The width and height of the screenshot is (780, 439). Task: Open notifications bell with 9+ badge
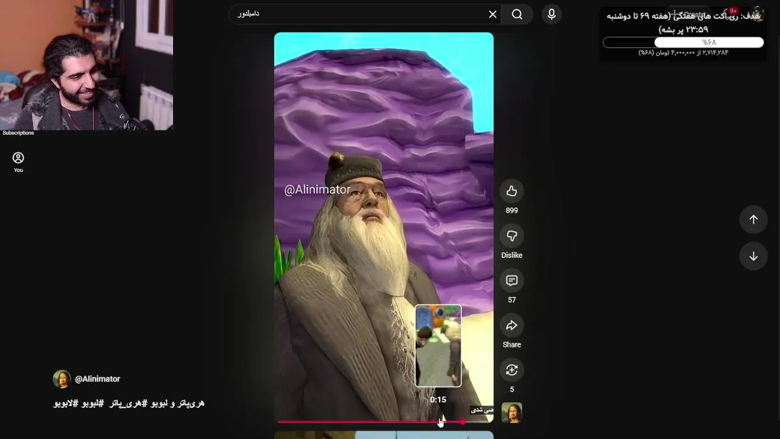[730, 13]
